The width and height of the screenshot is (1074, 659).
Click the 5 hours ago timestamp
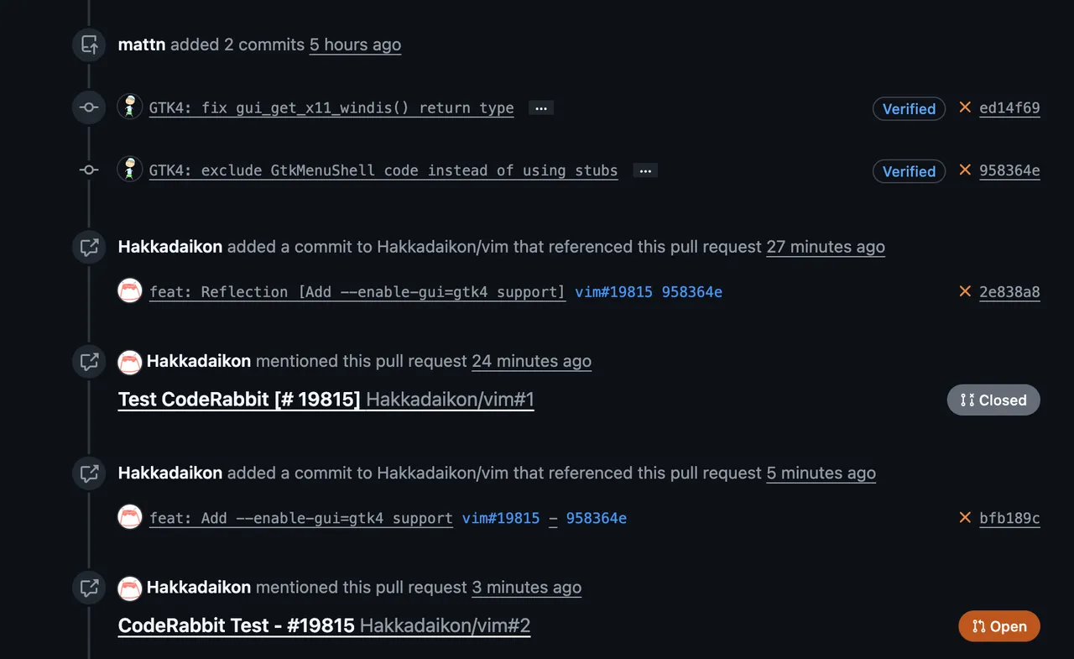tap(355, 44)
